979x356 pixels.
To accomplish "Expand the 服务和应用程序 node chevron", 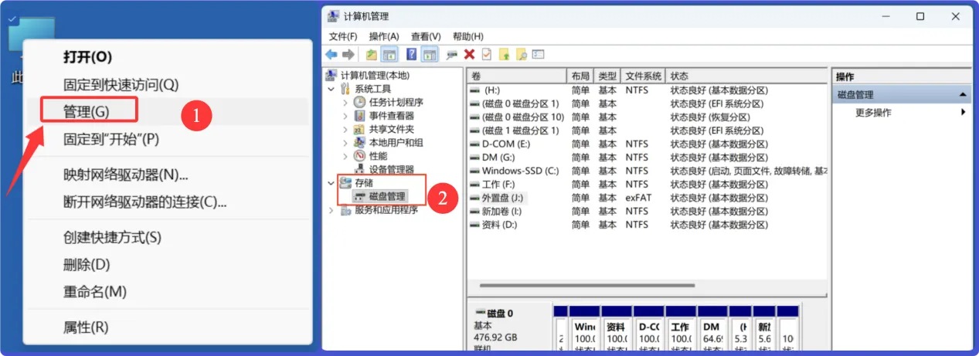I will coord(331,209).
